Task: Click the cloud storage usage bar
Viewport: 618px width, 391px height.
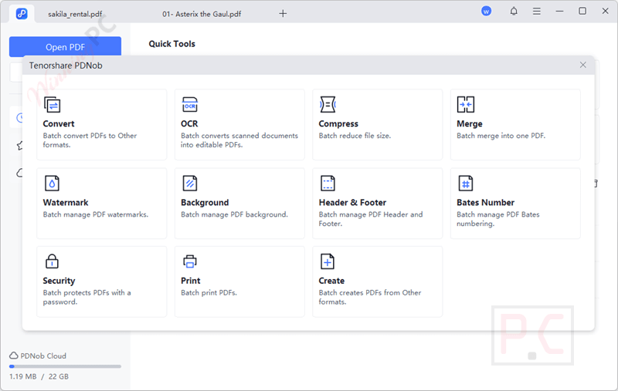Action: 65,366
